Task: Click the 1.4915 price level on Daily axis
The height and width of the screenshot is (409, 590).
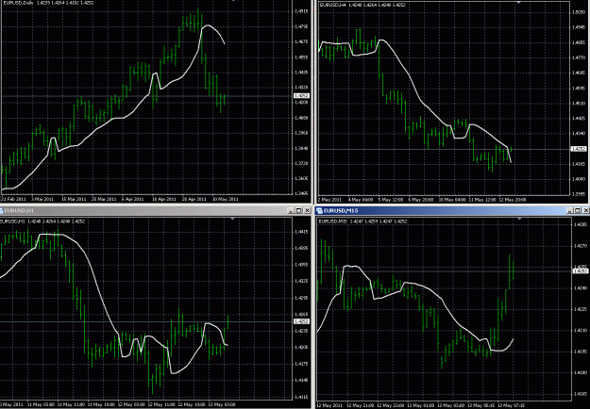Action: coord(301,11)
